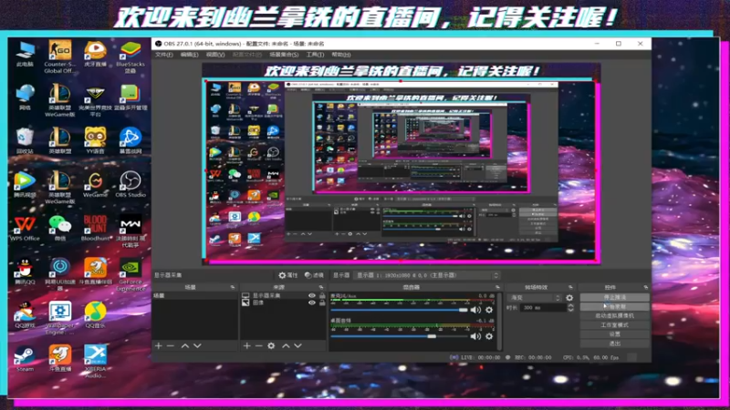
Task: Select the 显示器采集 source row
Action: click(283, 295)
